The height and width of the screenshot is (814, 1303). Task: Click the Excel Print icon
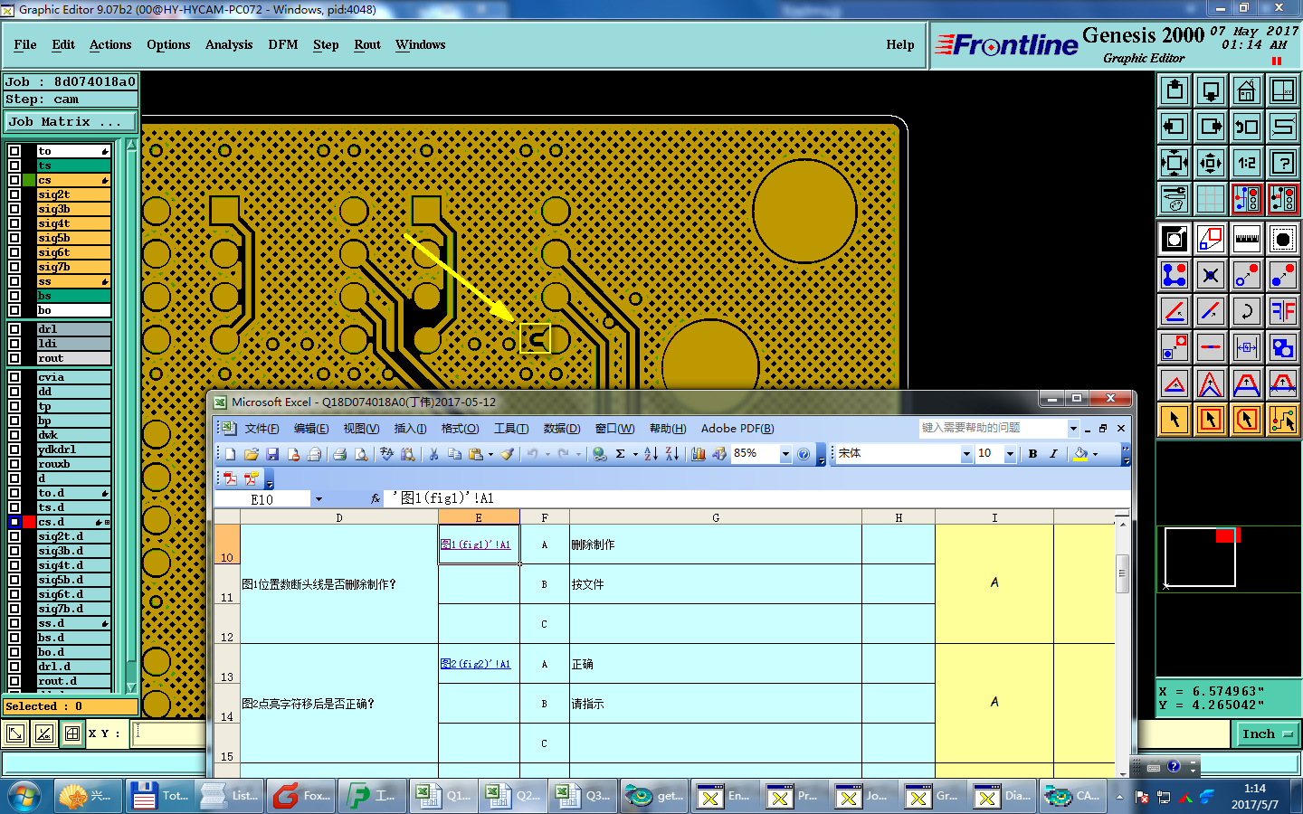pyautogui.click(x=339, y=454)
